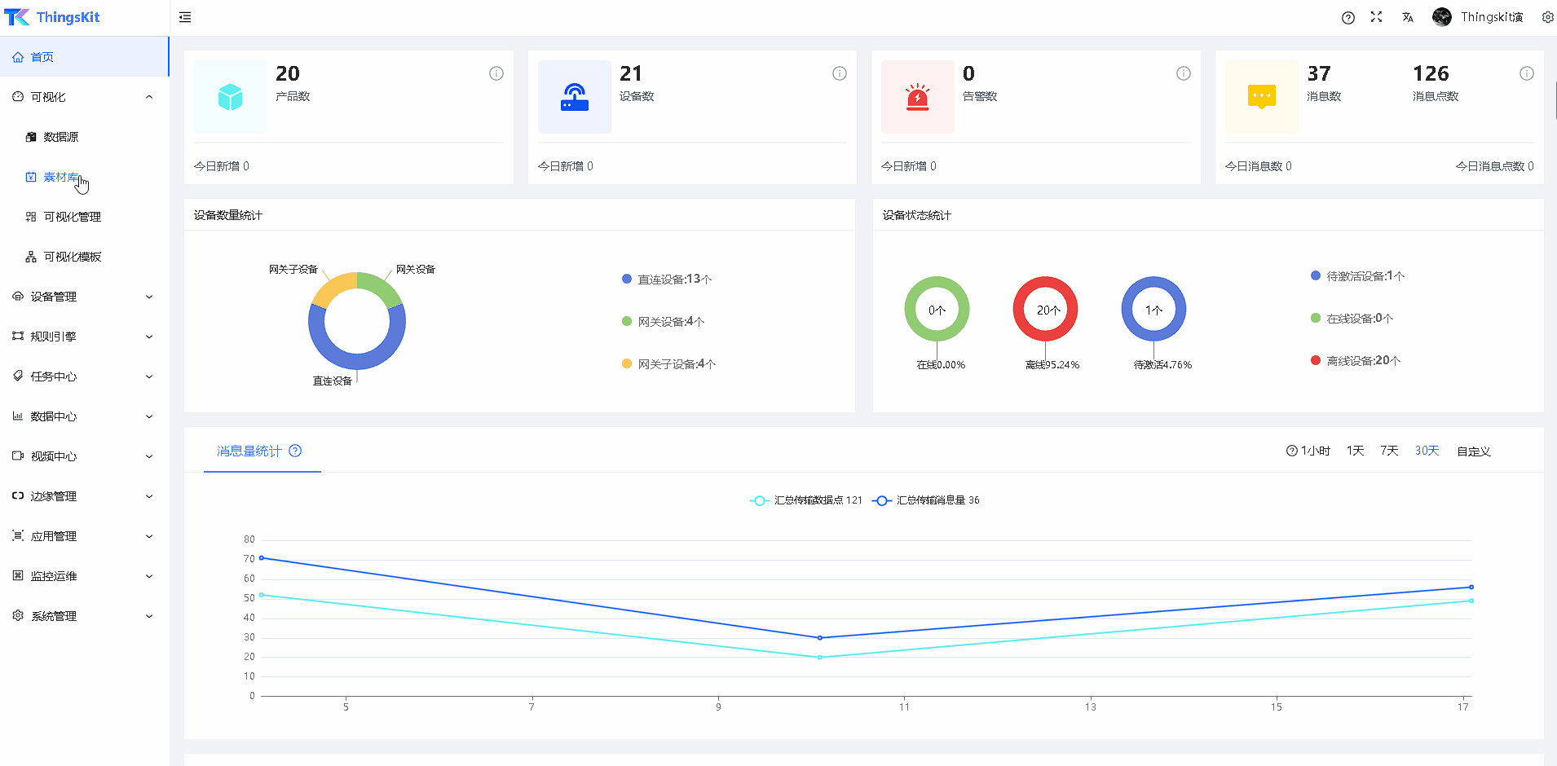The width and height of the screenshot is (1557, 766).
Task: Open the Data Source menu item
Action: coord(61,137)
